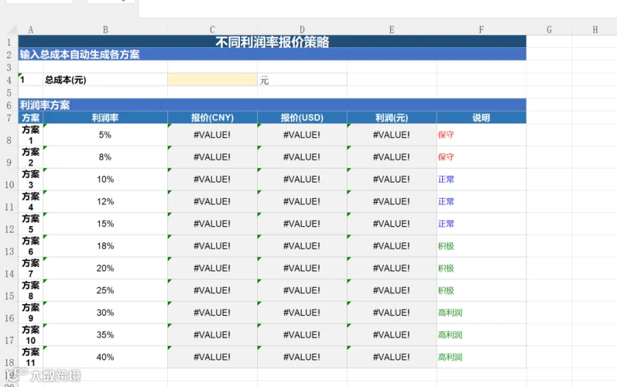Select the 5% profit rate cell

[x=105, y=135]
